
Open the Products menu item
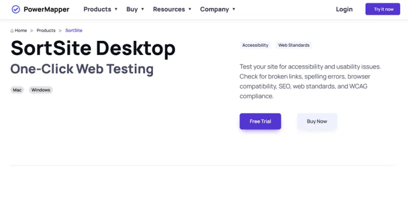(x=97, y=9)
